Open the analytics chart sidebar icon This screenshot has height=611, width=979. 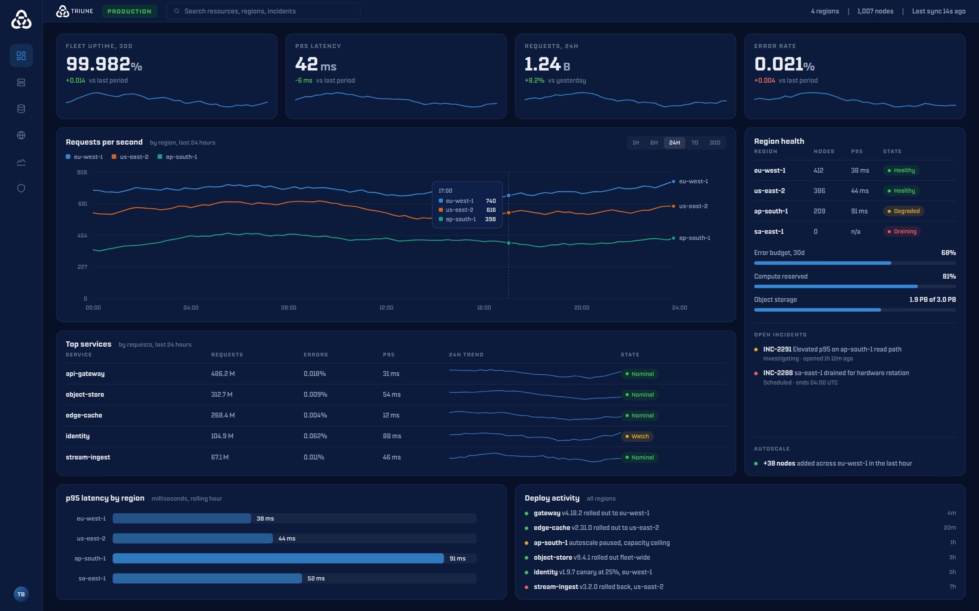pyautogui.click(x=21, y=162)
